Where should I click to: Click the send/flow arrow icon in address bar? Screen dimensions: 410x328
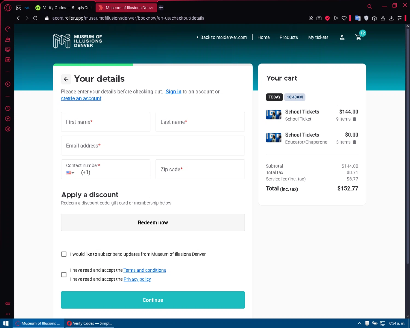(336, 18)
